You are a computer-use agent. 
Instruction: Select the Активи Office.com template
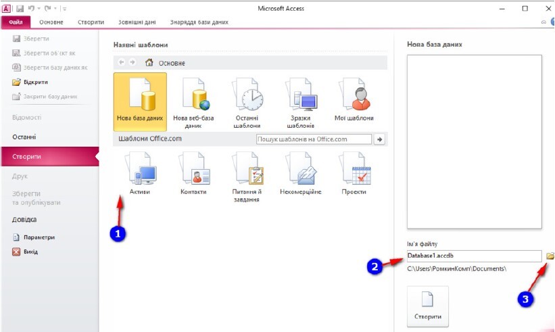point(140,173)
